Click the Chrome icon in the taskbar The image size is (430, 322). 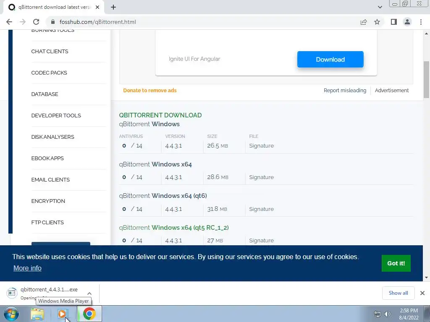pyautogui.click(x=89, y=314)
